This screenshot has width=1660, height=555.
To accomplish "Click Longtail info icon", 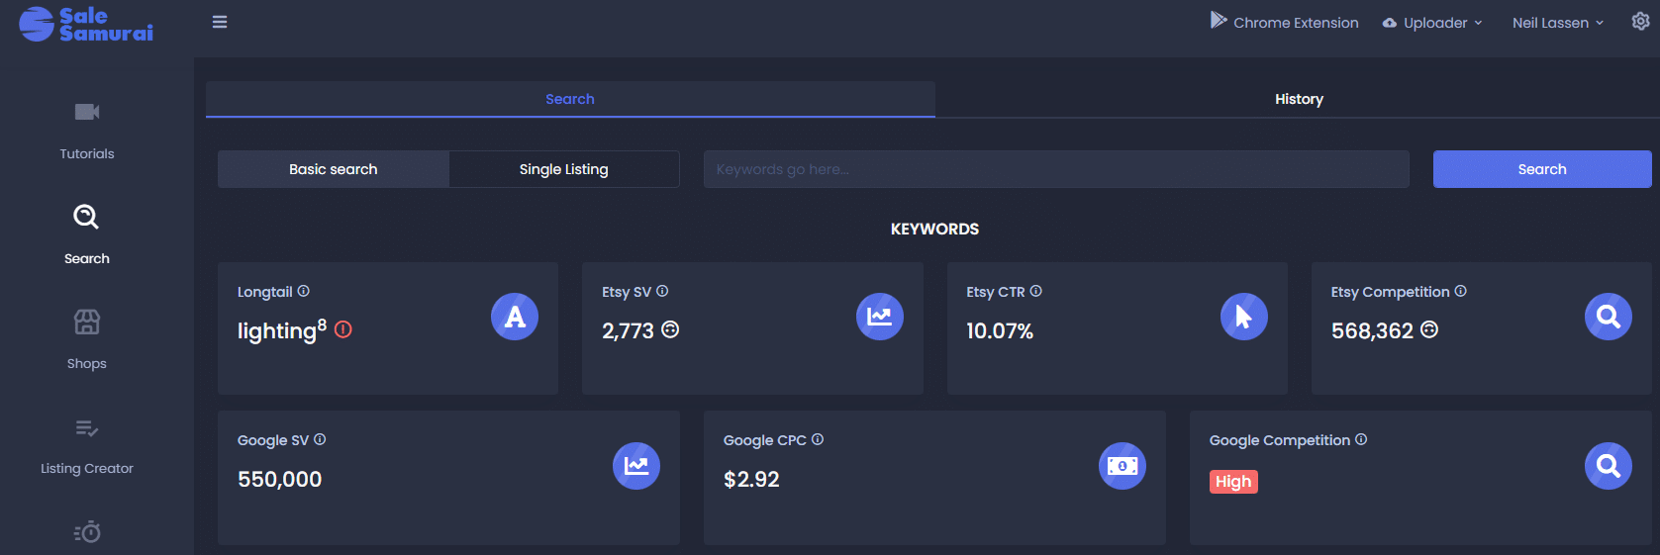I will click(x=304, y=291).
